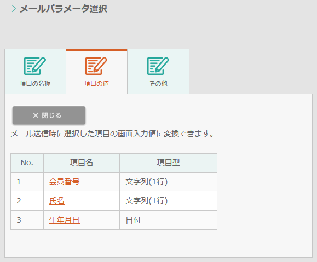This screenshot has width=317, height=262.
Task: Sort by 項目名 column header
Action: (x=82, y=162)
